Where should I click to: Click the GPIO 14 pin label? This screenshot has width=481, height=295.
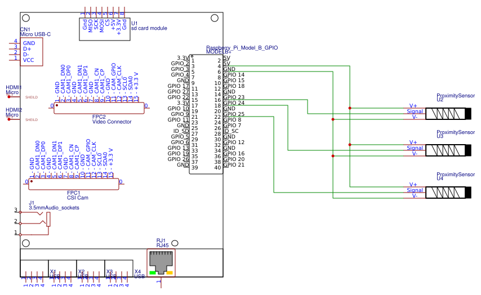[234, 74]
